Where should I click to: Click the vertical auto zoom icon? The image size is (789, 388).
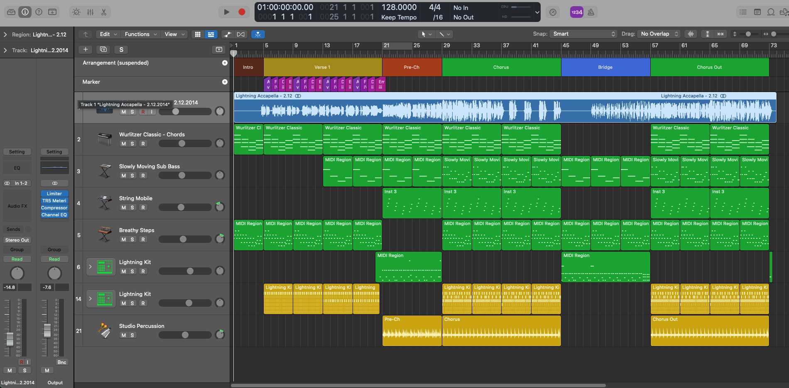coord(708,34)
